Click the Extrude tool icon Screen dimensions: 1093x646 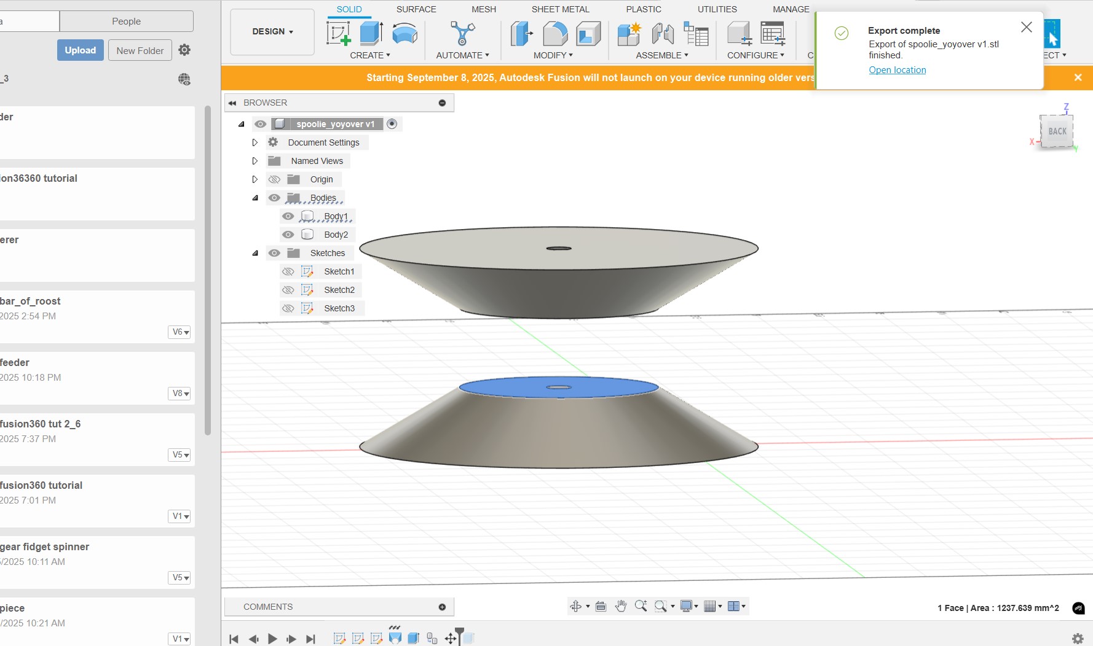371,33
